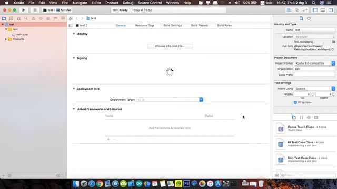Show the Media library
Image resolution: width=337 pixels, height=189 pixels.
[316, 117]
